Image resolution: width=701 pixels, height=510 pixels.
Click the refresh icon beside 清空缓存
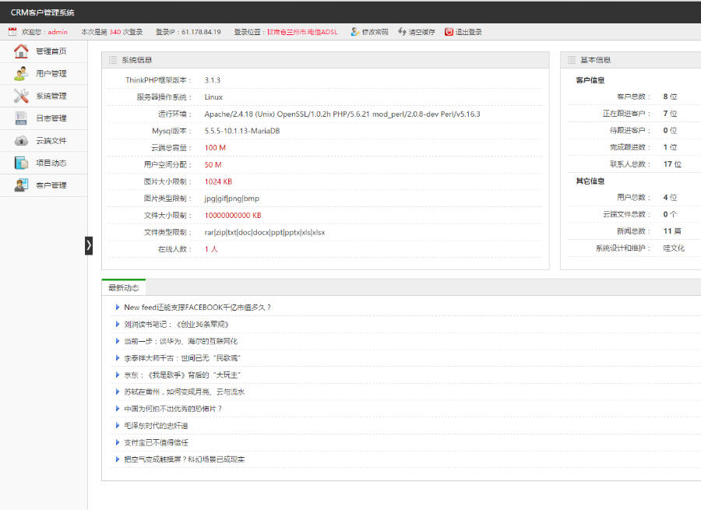pos(402,32)
